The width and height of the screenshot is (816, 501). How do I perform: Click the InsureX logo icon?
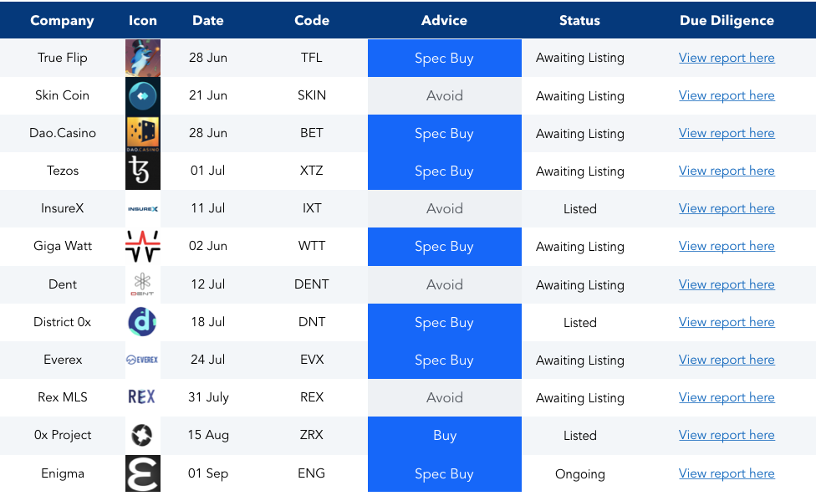(143, 209)
